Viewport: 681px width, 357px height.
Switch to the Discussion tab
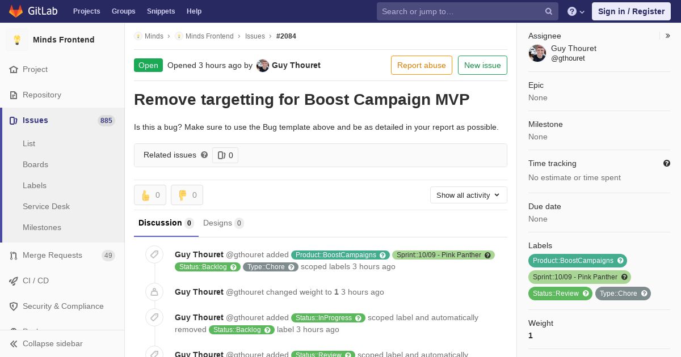click(166, 223)
